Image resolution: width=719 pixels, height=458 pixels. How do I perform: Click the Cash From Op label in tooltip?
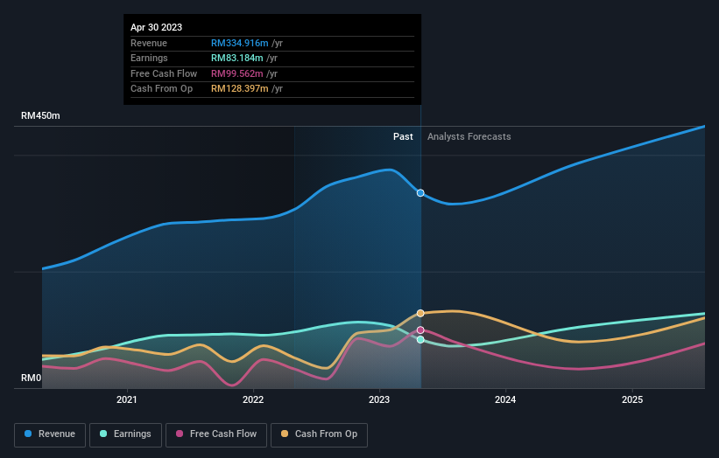[161, 89]
